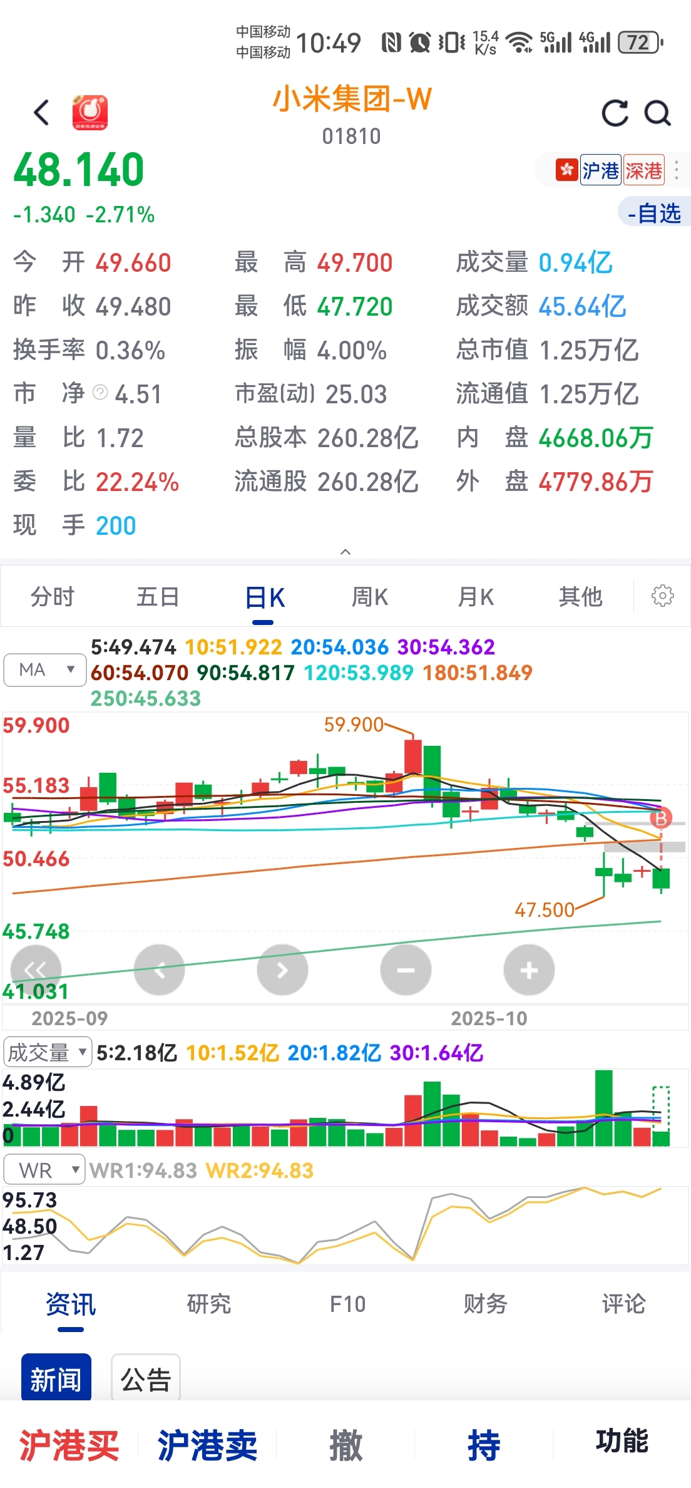Open the F10 section tab
The height and width of the screenshot is (1488, 691).
click(347, 1304)
